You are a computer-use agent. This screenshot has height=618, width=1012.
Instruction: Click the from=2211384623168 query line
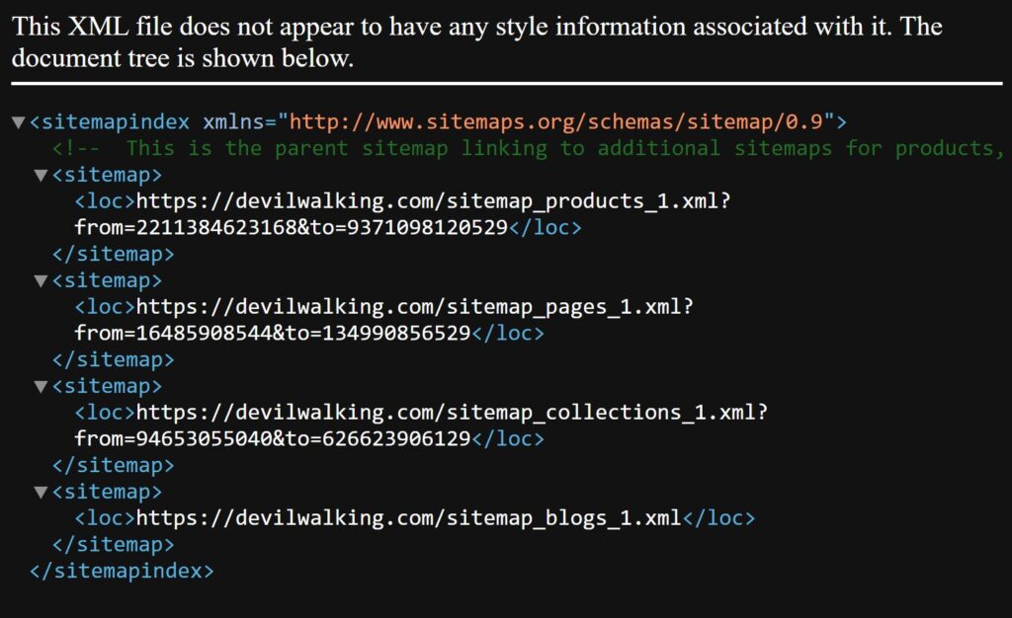pyautogui.click(x=292, y=227)
